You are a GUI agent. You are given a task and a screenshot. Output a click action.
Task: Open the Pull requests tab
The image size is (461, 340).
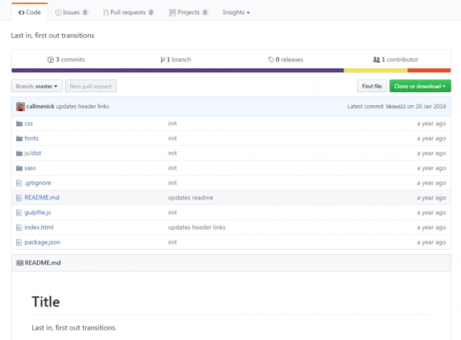click(x=128, y=12)
